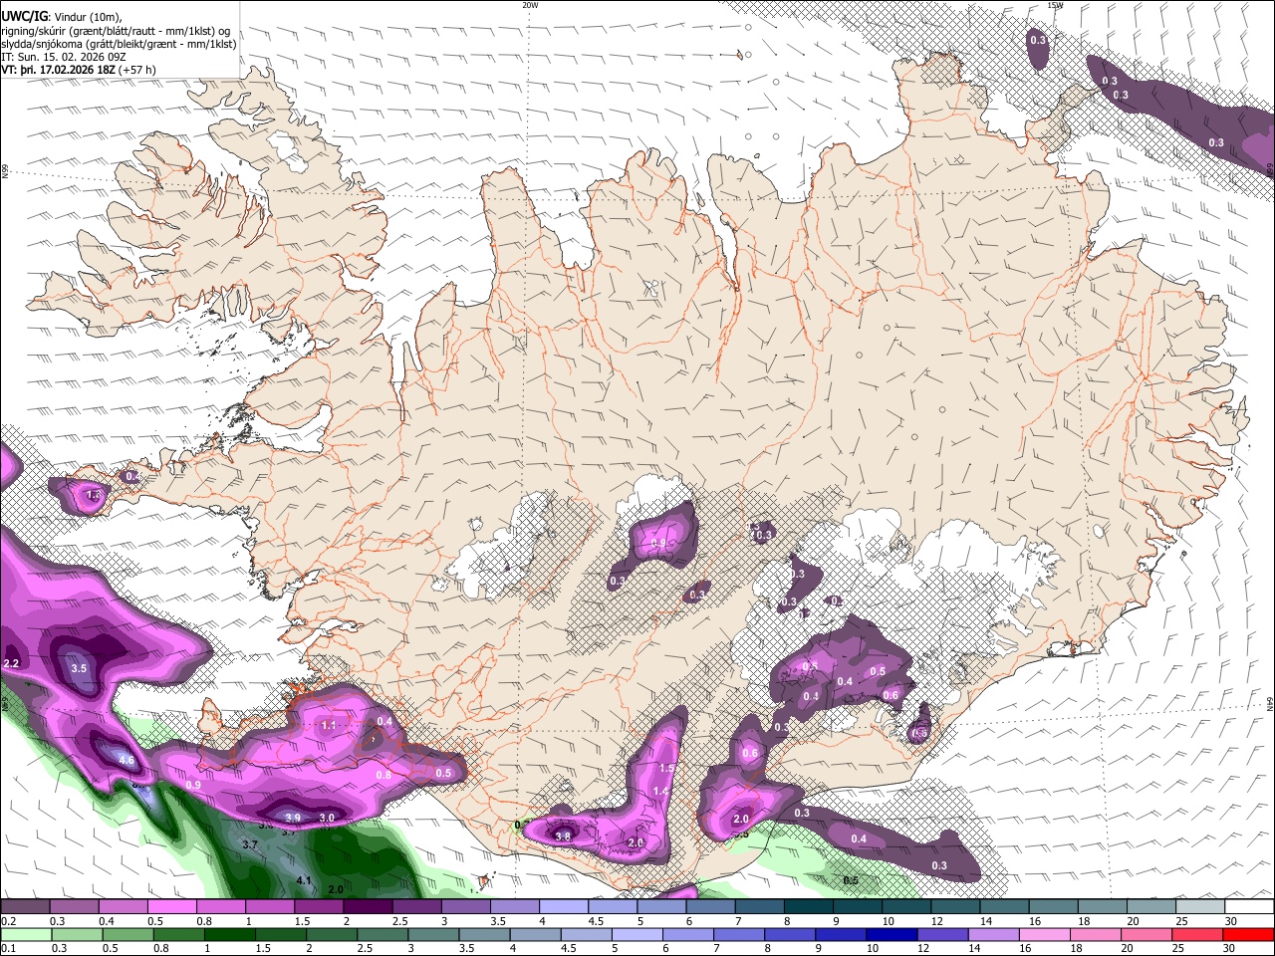Pick the pale grey swatch above 25 in upper legend
The image size is (1275, 956).
pyautogui.click(x=1200, y=907)
